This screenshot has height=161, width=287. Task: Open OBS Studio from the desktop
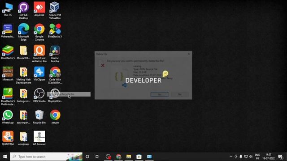(x=39, y=95)
